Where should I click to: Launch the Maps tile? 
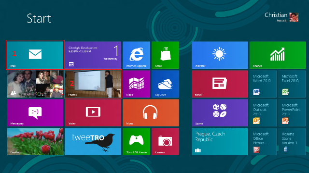click(x=136, y=84)
